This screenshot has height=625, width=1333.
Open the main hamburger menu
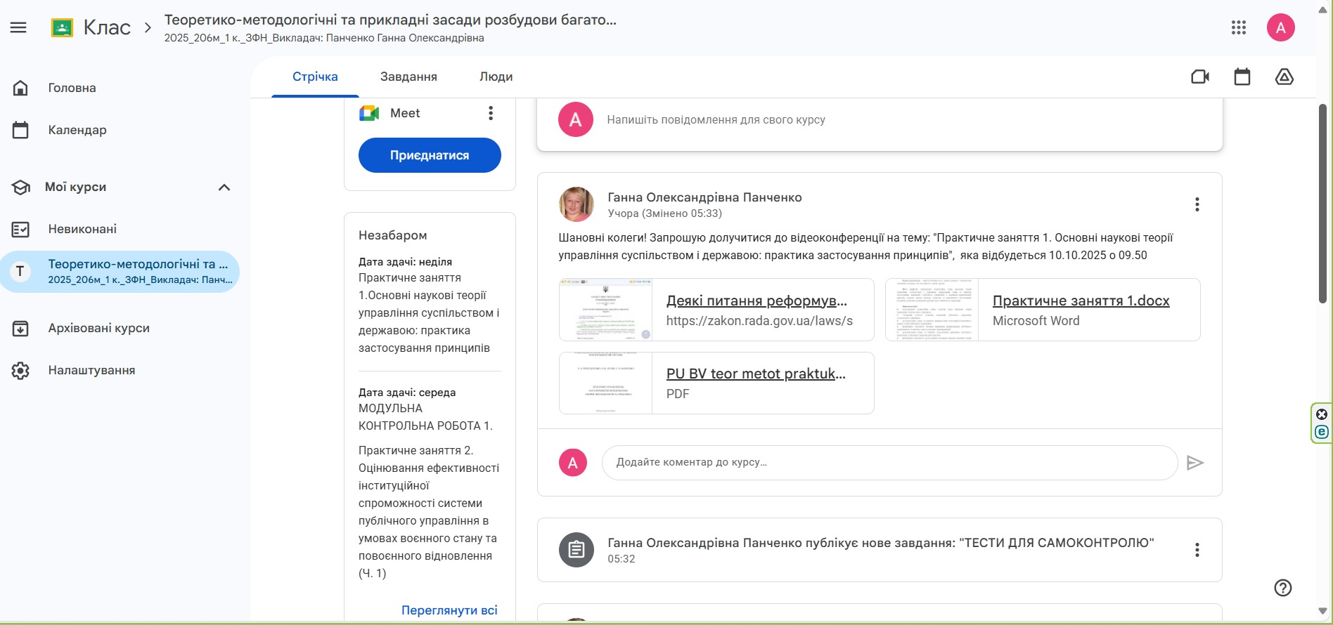click(x=19, y=27)
